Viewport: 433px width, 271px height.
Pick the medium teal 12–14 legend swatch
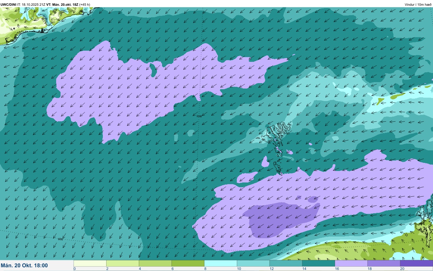pos(286,263)
